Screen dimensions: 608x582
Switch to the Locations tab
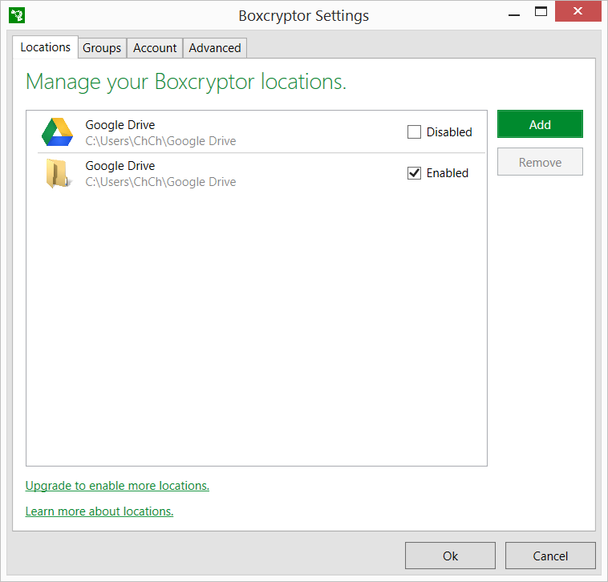point(46,47)
